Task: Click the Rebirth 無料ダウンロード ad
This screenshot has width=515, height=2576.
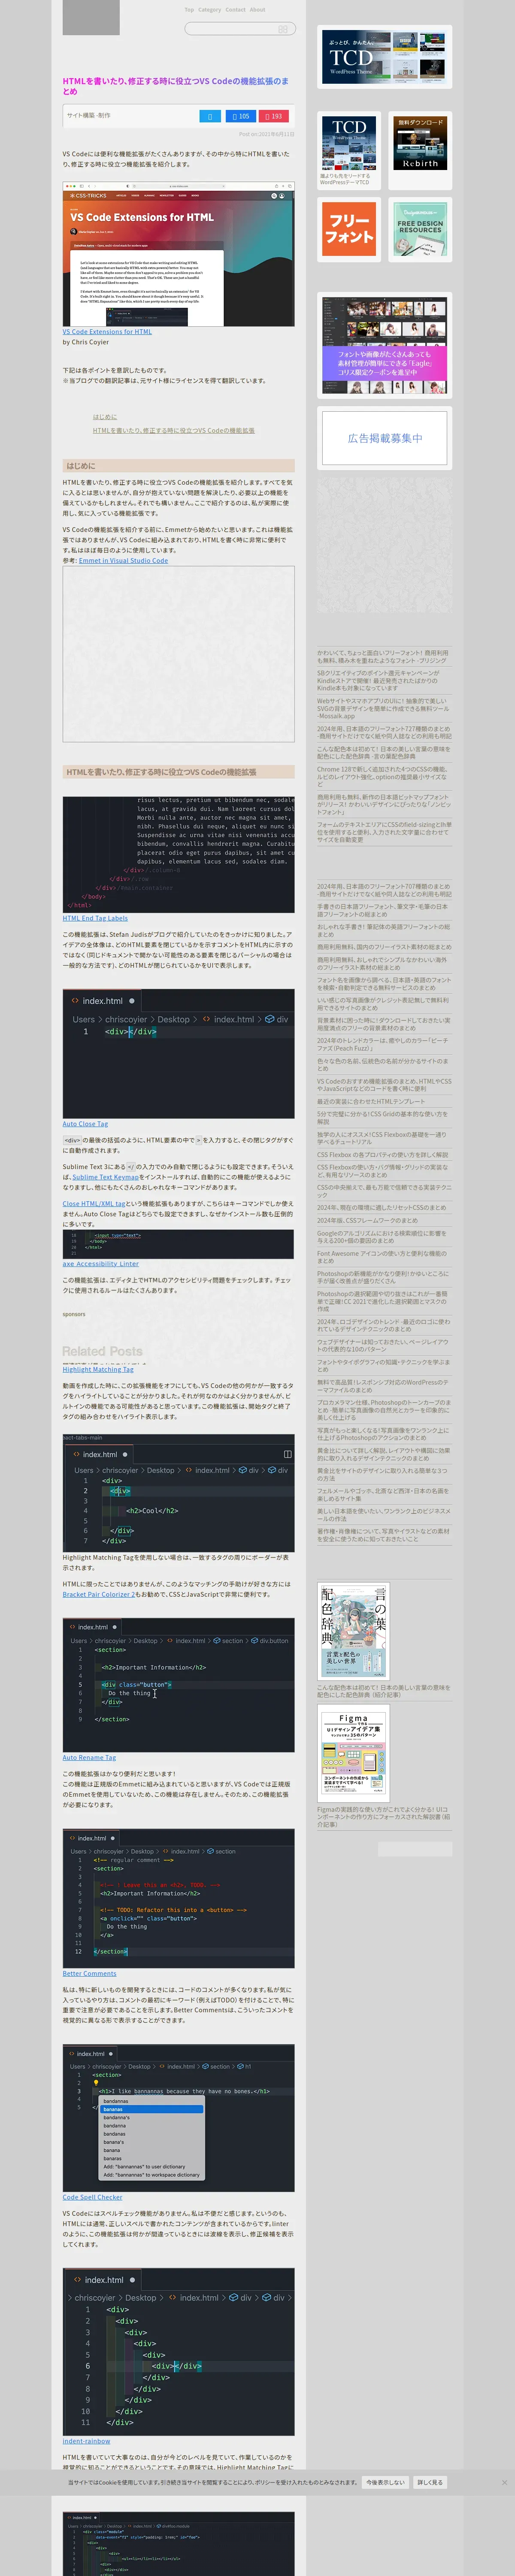Action: point(420,142)
